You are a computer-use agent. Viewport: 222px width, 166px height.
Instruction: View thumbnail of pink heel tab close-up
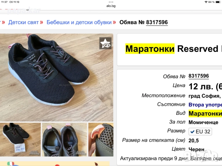(x=101, y=139)
